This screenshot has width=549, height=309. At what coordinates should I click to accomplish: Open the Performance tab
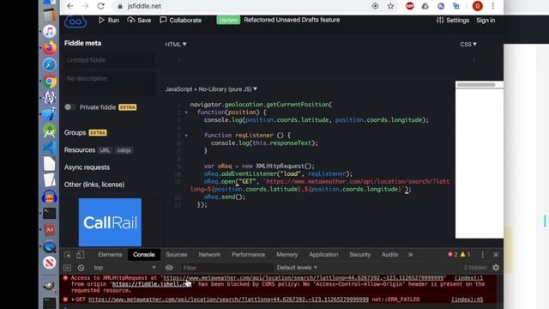click(248, 255)
